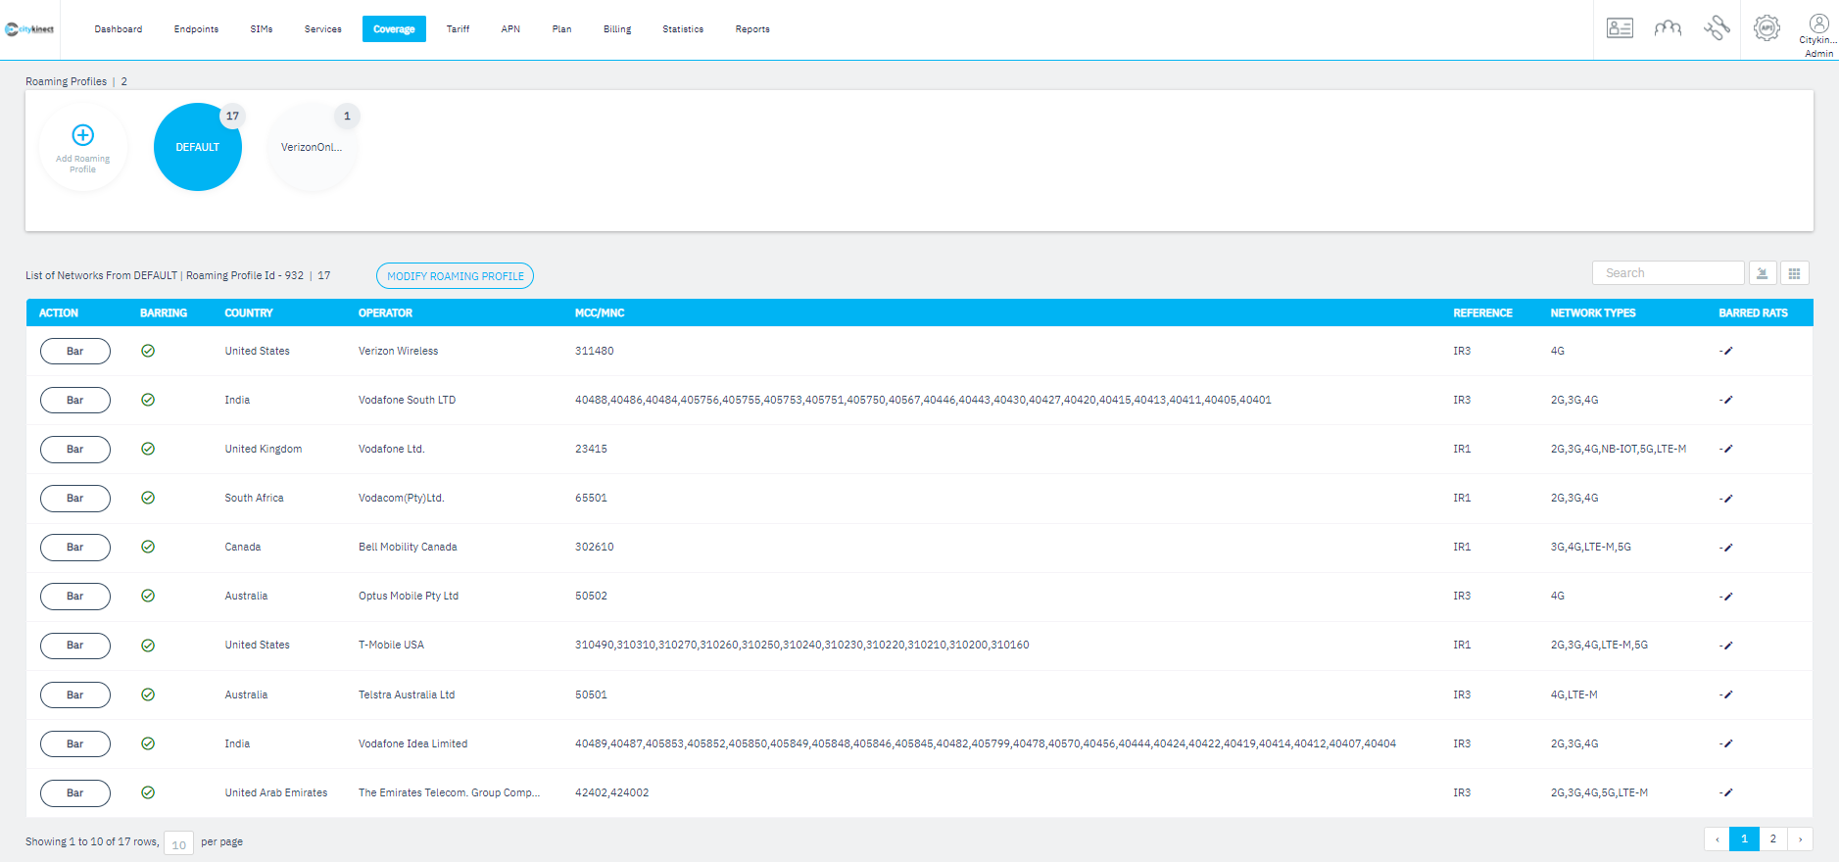Viewport: 1839px width, 862px height.
Task: Open the Tariff menu item
Action: 458,29
